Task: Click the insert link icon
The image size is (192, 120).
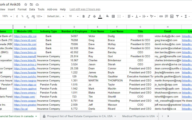Action: pyautogui.click(x=161, y=16)
